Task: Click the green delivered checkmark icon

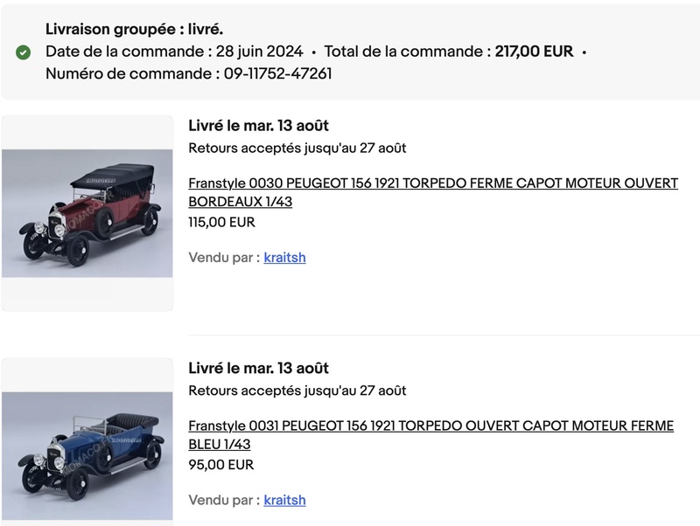Action: (x=24, y=52)
